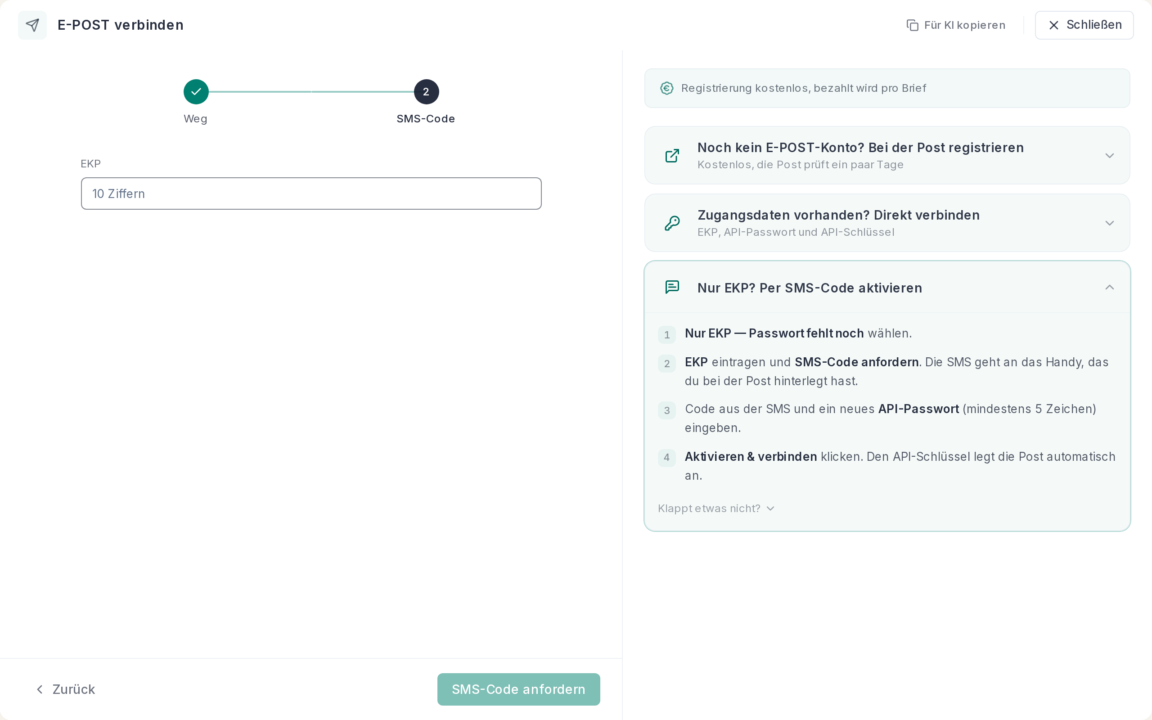This screenshot has width=1152, height=720.
Task: Click the copy icon beside Für KI kopieren
Action: tap(912, 25)
